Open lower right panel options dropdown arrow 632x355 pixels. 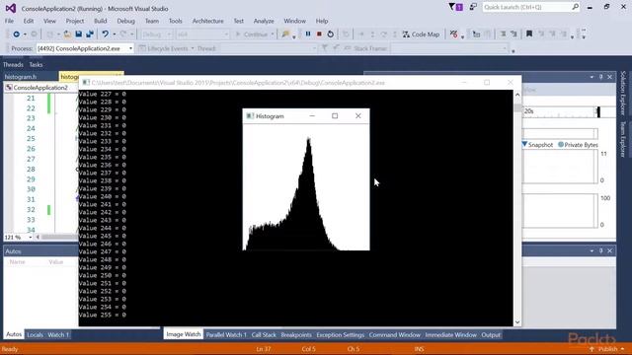592,250
